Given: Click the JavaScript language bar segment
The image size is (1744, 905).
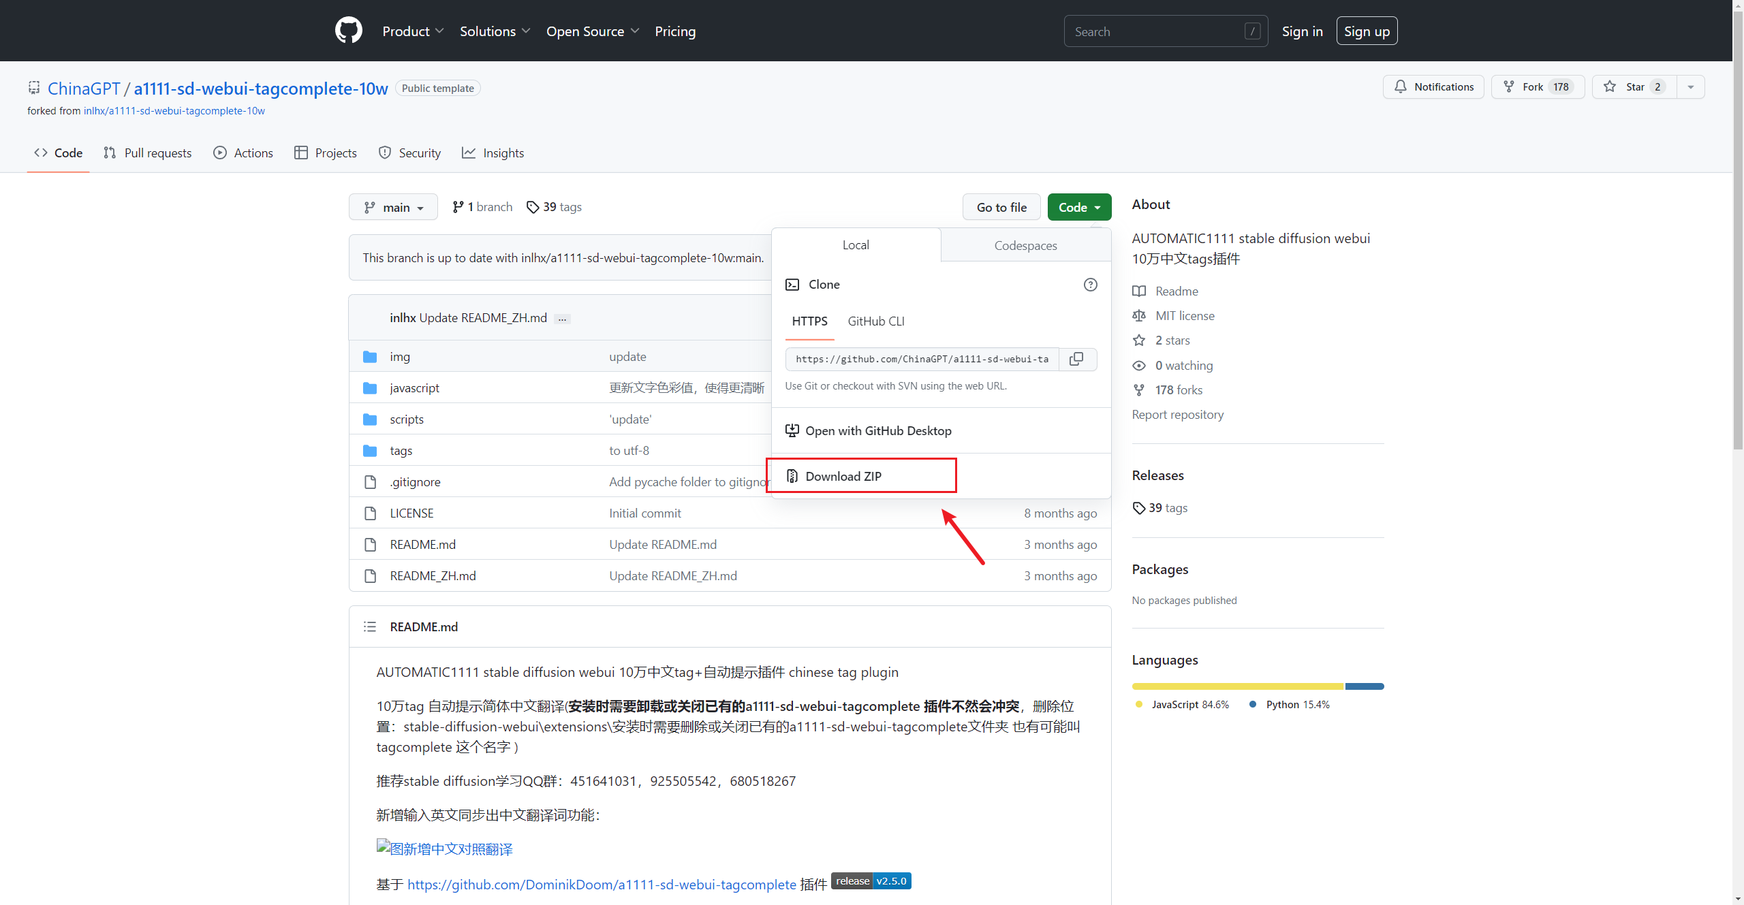Looking at the screenshot, I should 1237,686.
